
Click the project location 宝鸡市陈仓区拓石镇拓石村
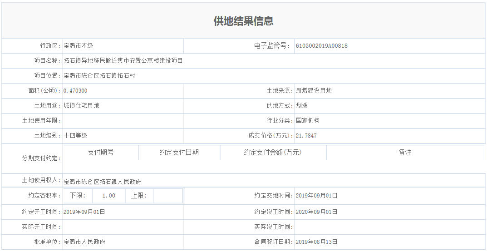pyautogui.click(x=99, y=76)
